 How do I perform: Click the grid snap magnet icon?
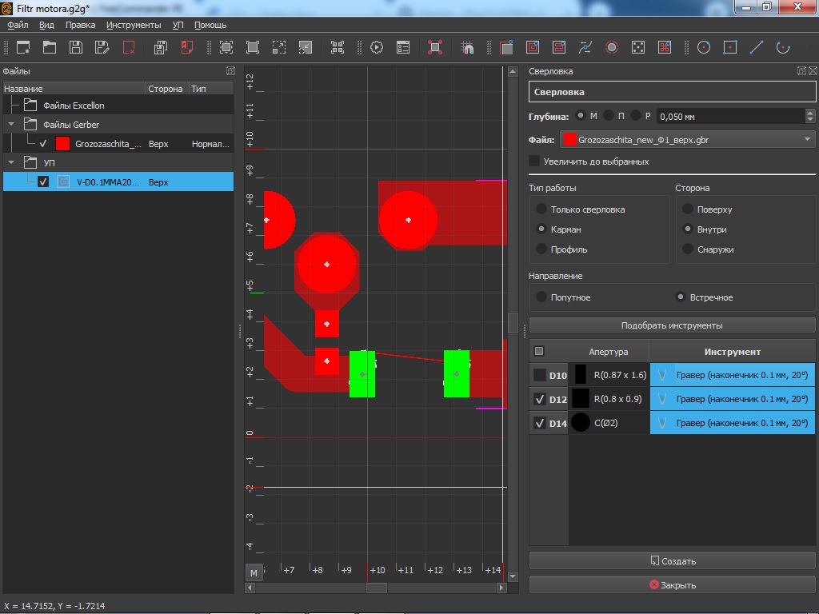click(x=468, y=47)
